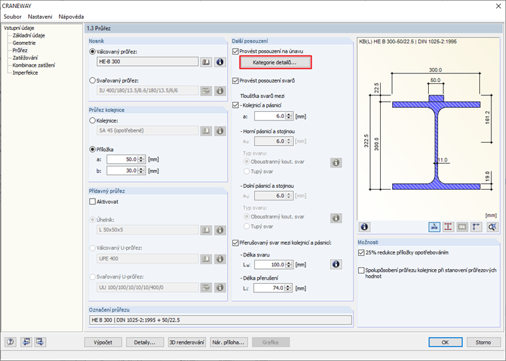The image size is (506, 361).
Task: Show info for upper flange weld type
Action: (336, 163)
